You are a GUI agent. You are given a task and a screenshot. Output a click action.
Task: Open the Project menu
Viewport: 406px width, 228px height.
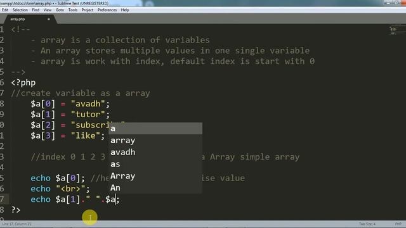coord(88,10)
